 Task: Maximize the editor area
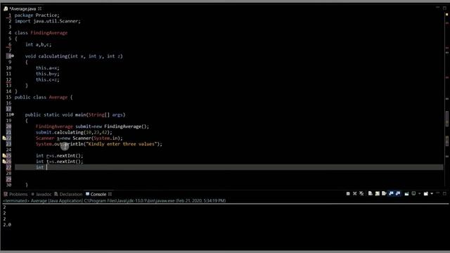pos(444,8)
